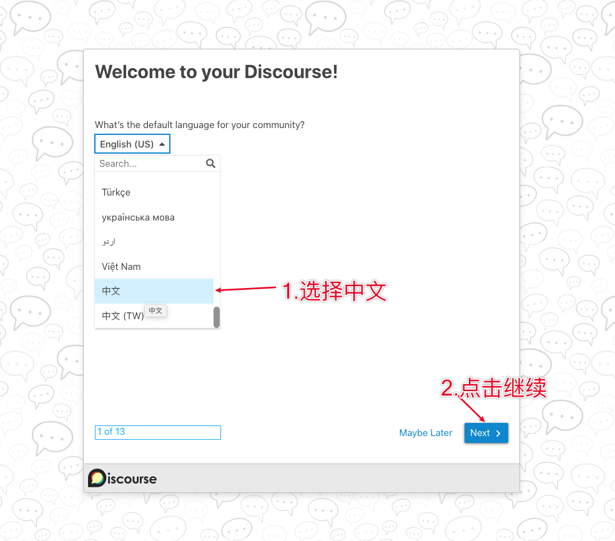This screenshot has width=615, height=541.
Task: Click the search magnifier icon in the dropdown
Action: (x=210, y=163)
